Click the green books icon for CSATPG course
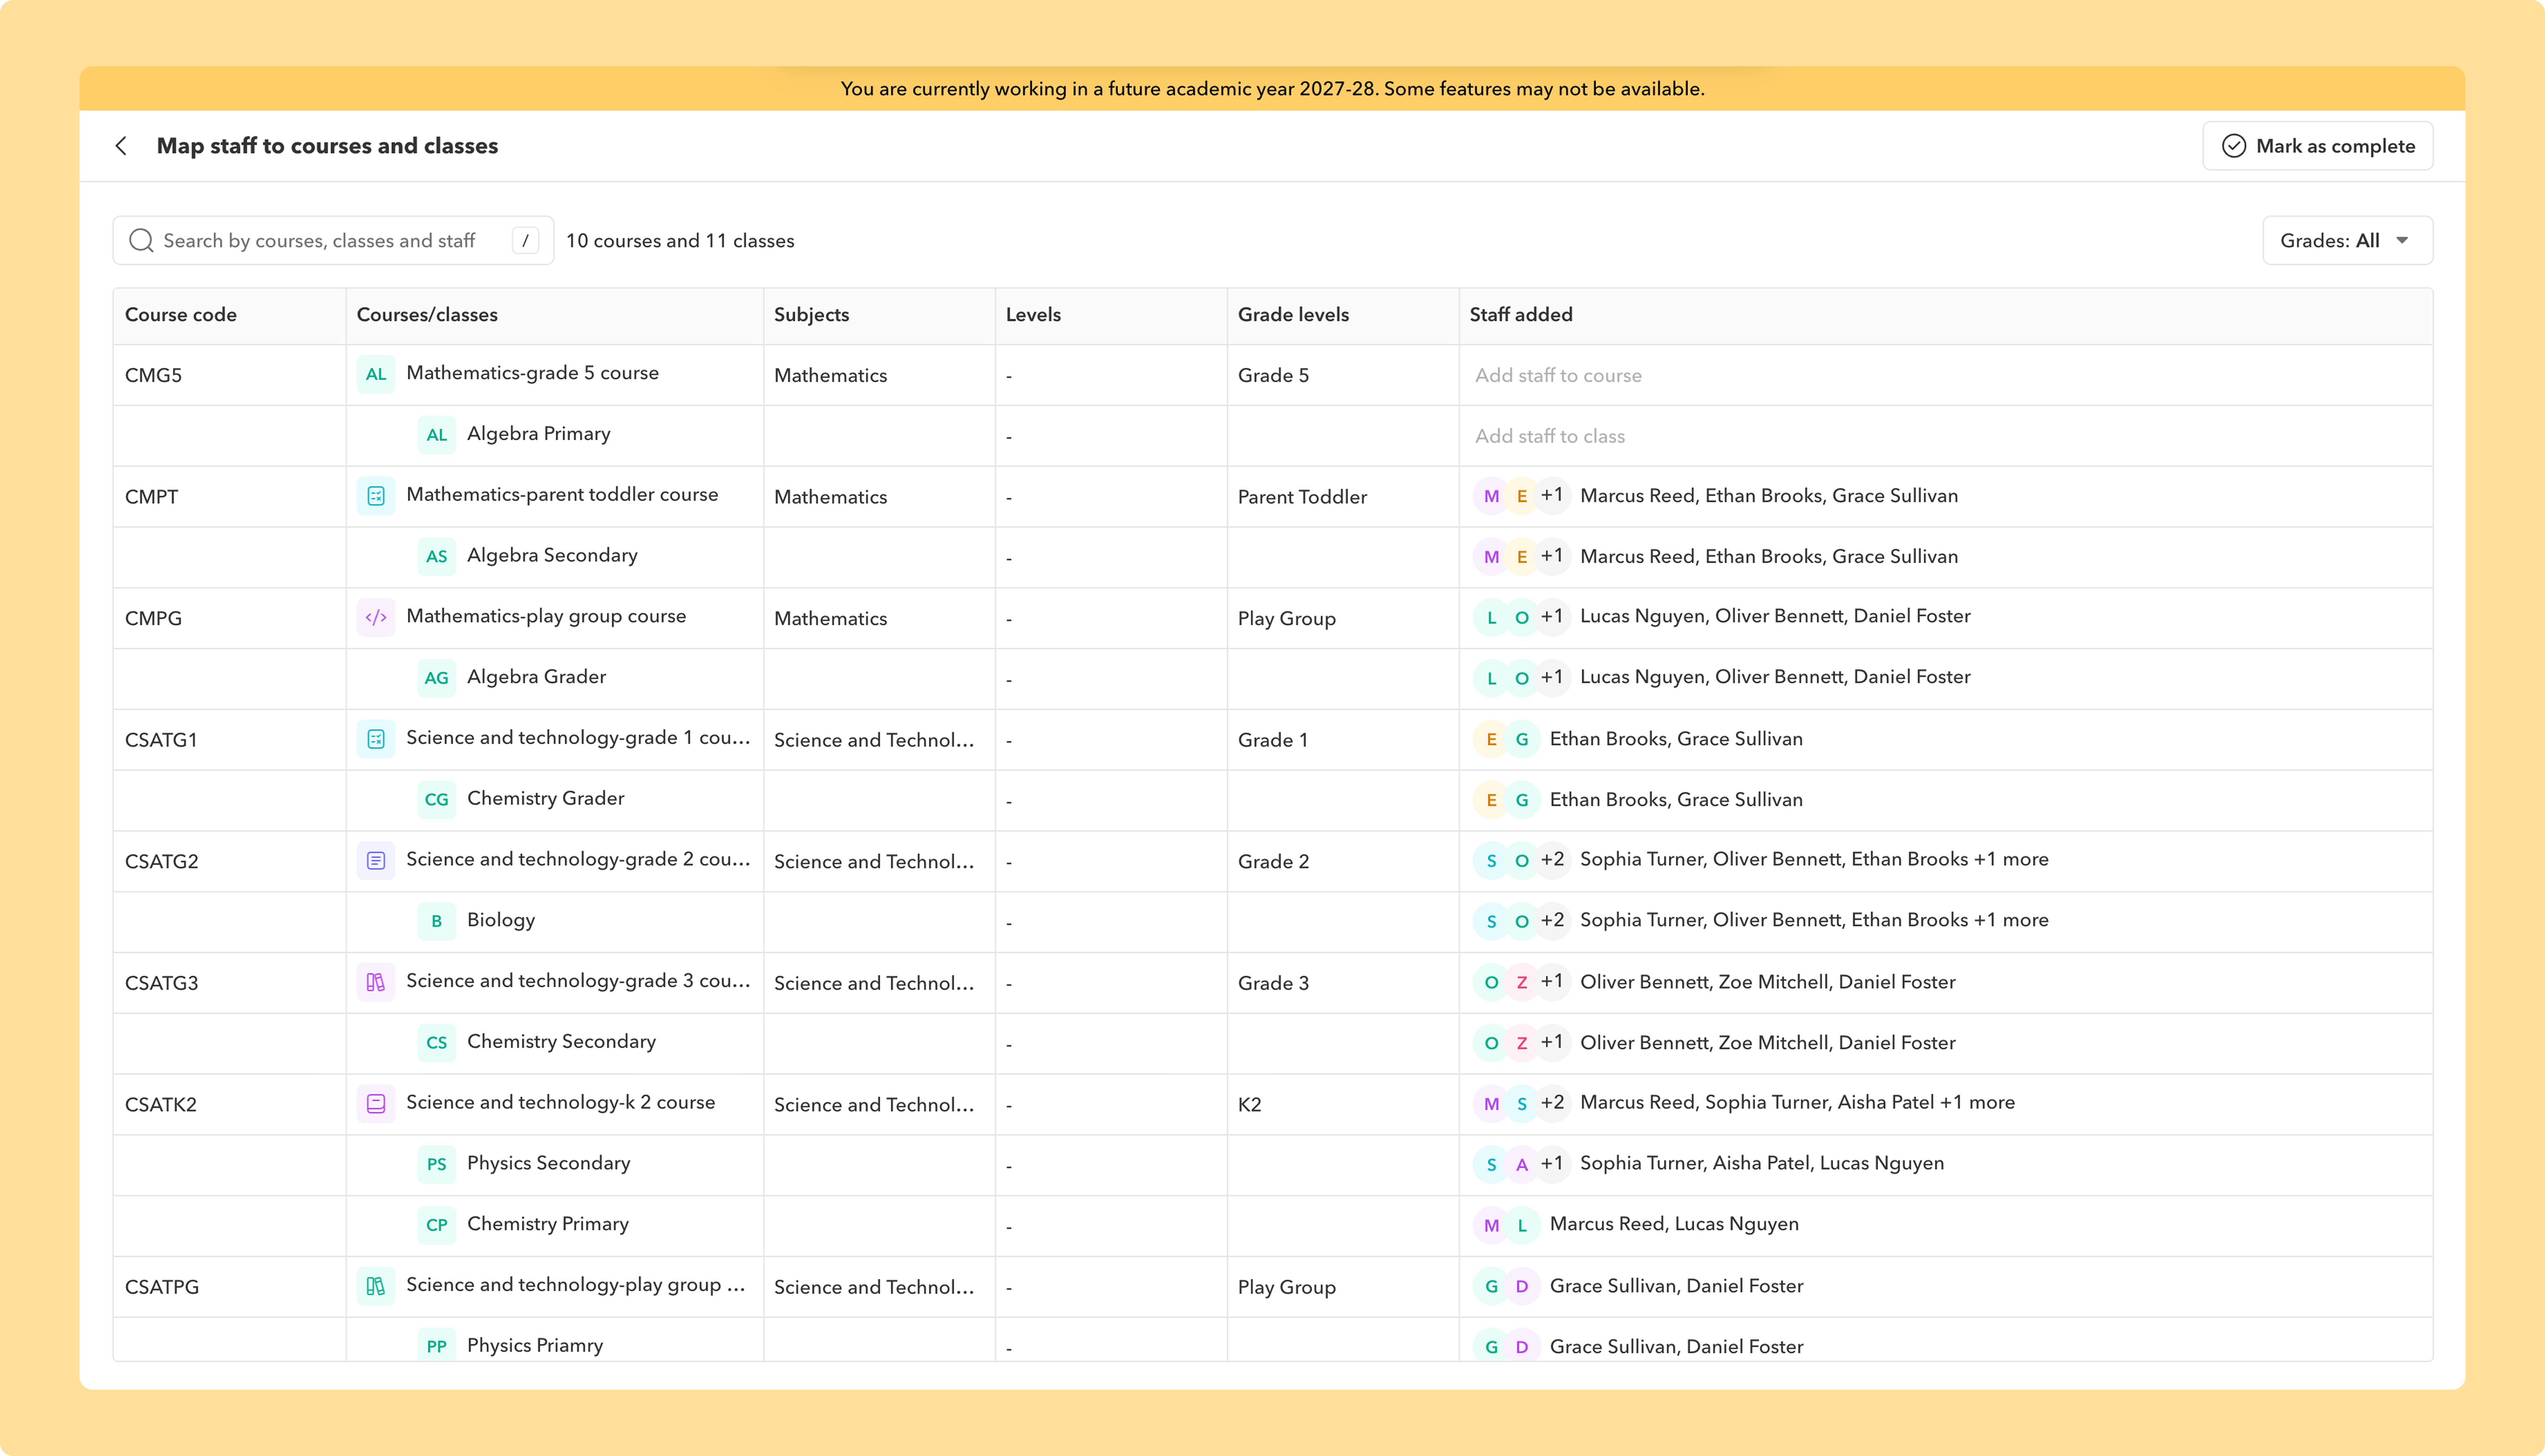The height and width of the screenshot is (1456, 2545). [x=376, y=1286]
